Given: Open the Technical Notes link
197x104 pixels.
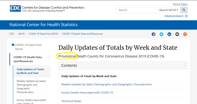Looking at the screenshot, I should (x=71, y=101).
